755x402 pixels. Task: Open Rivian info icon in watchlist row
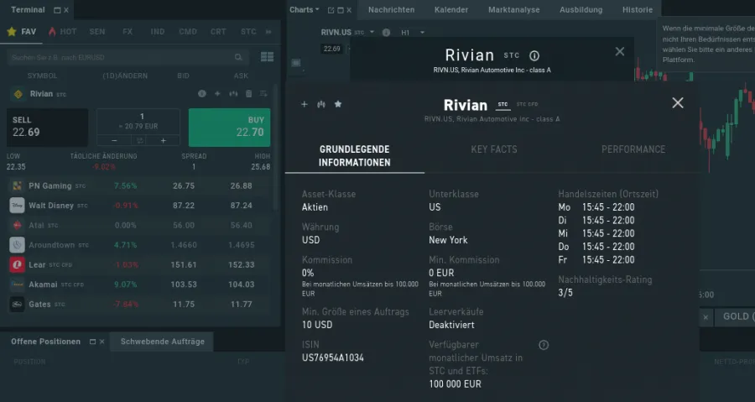[201, 94]
